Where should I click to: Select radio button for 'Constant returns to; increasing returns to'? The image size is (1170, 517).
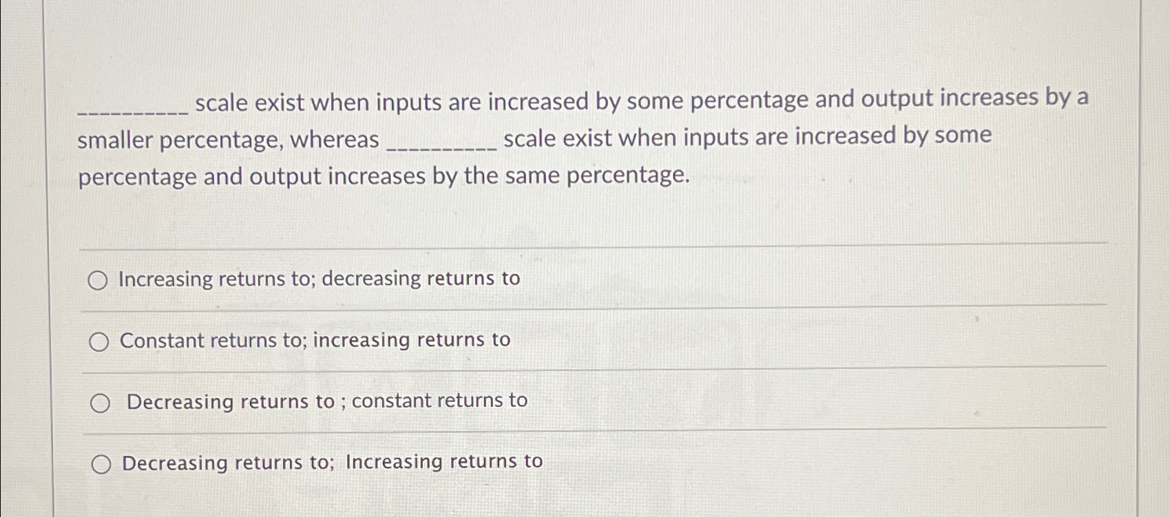click(x=99, y=340)
